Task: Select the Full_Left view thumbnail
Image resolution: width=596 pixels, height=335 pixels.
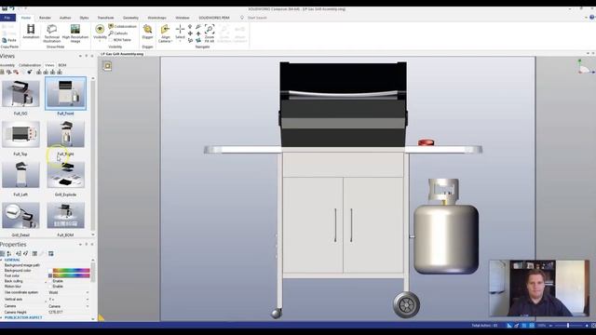Action: (20, 175)
